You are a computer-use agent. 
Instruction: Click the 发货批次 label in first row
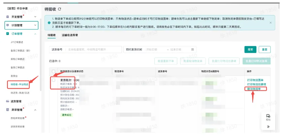[67, 80]
